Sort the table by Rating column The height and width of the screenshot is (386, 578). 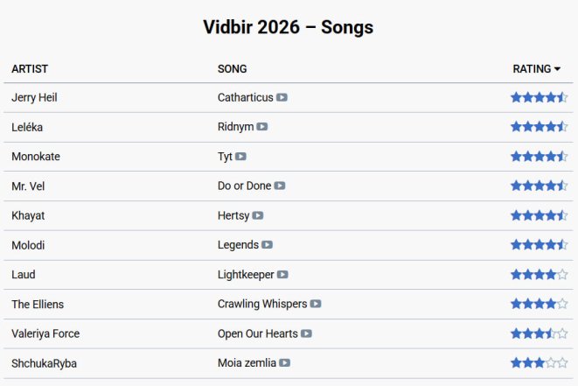pos(532,69)
